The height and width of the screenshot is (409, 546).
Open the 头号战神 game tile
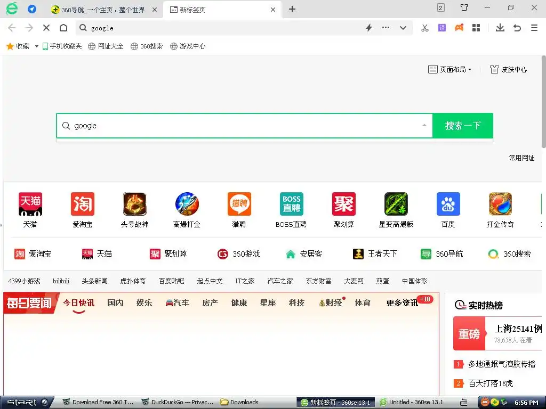[135, 210]
